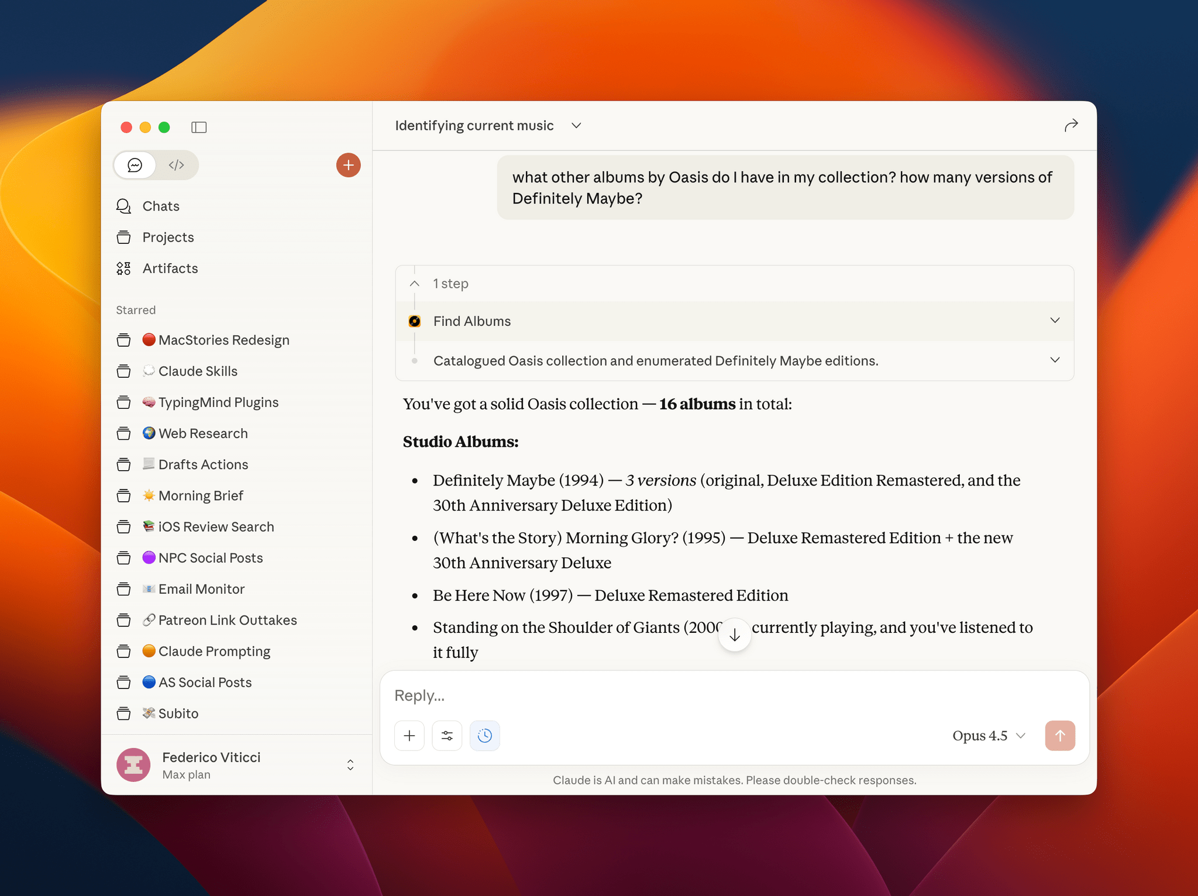1198x896 pixels.
Task: Click the share conversation arrow button
Action: coord(1070,125)
